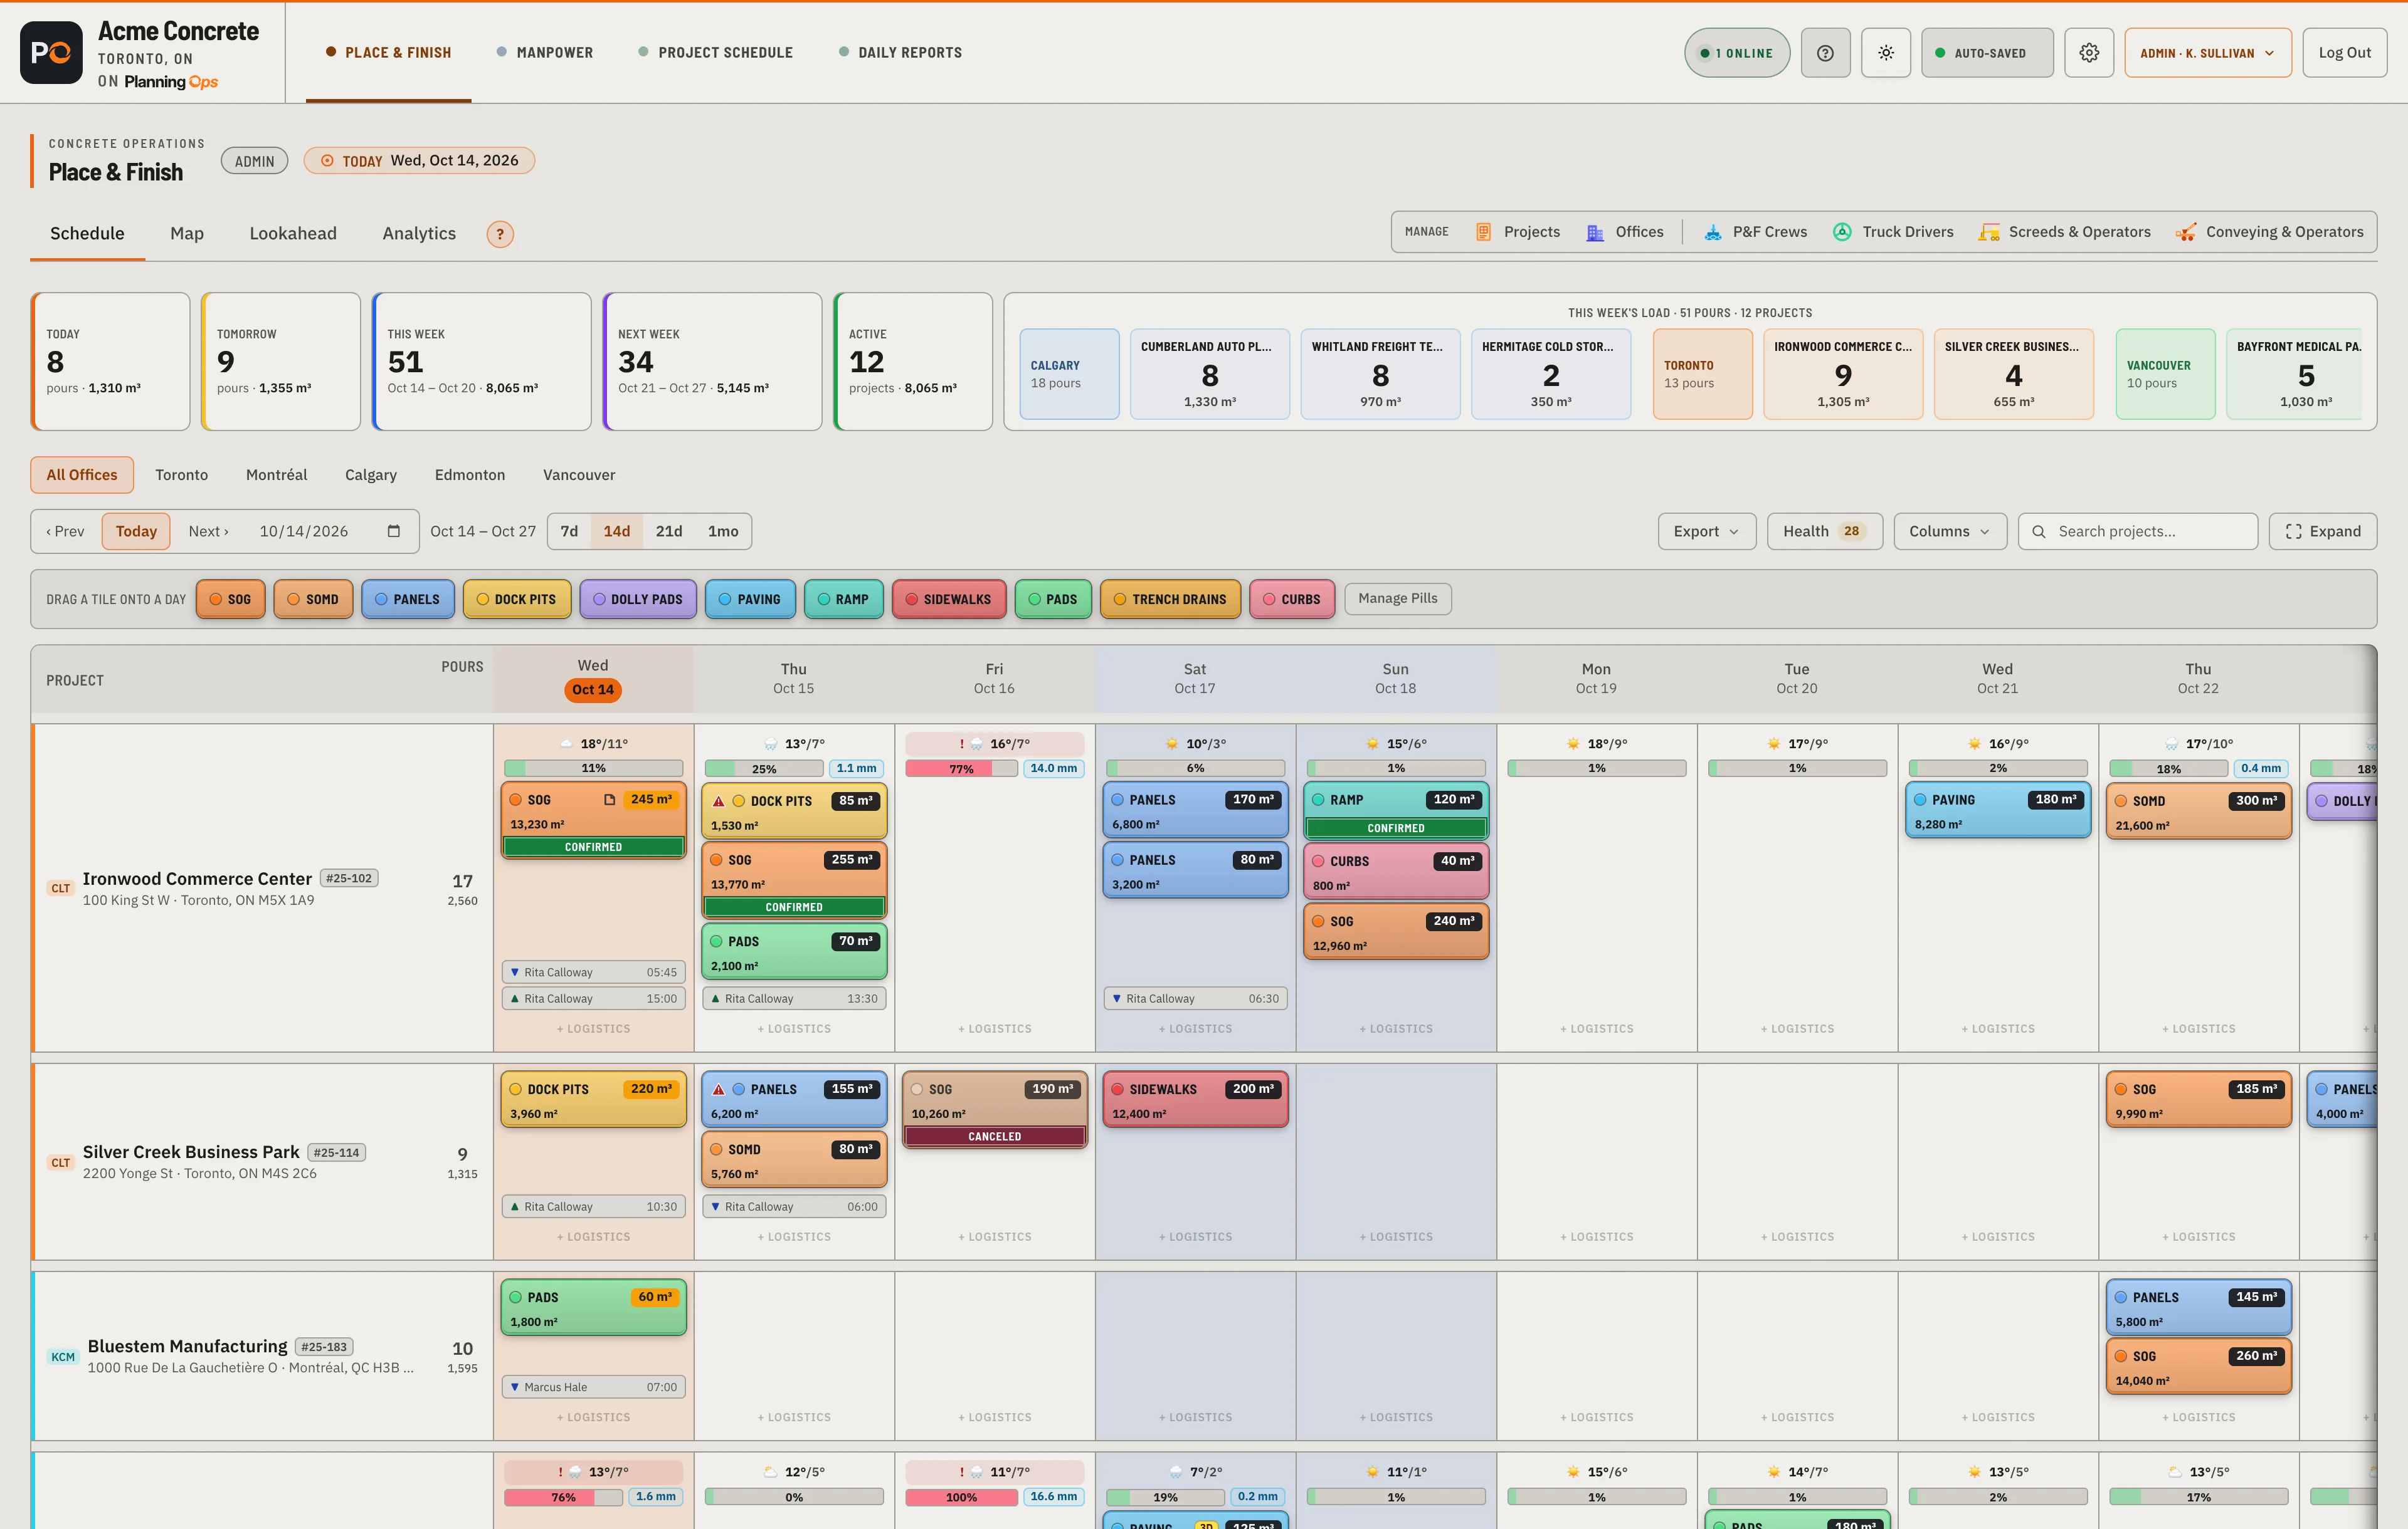This screenshot has width=2408, height=1529.
Task: Switch to the Lookahead tab
Action: point(293,233)
